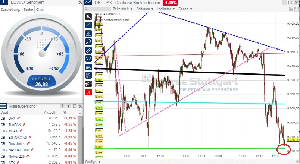Viewport: 300px width, 164px height.
Task: Select the DB - MDAX market row
Action: pos(38,131)
